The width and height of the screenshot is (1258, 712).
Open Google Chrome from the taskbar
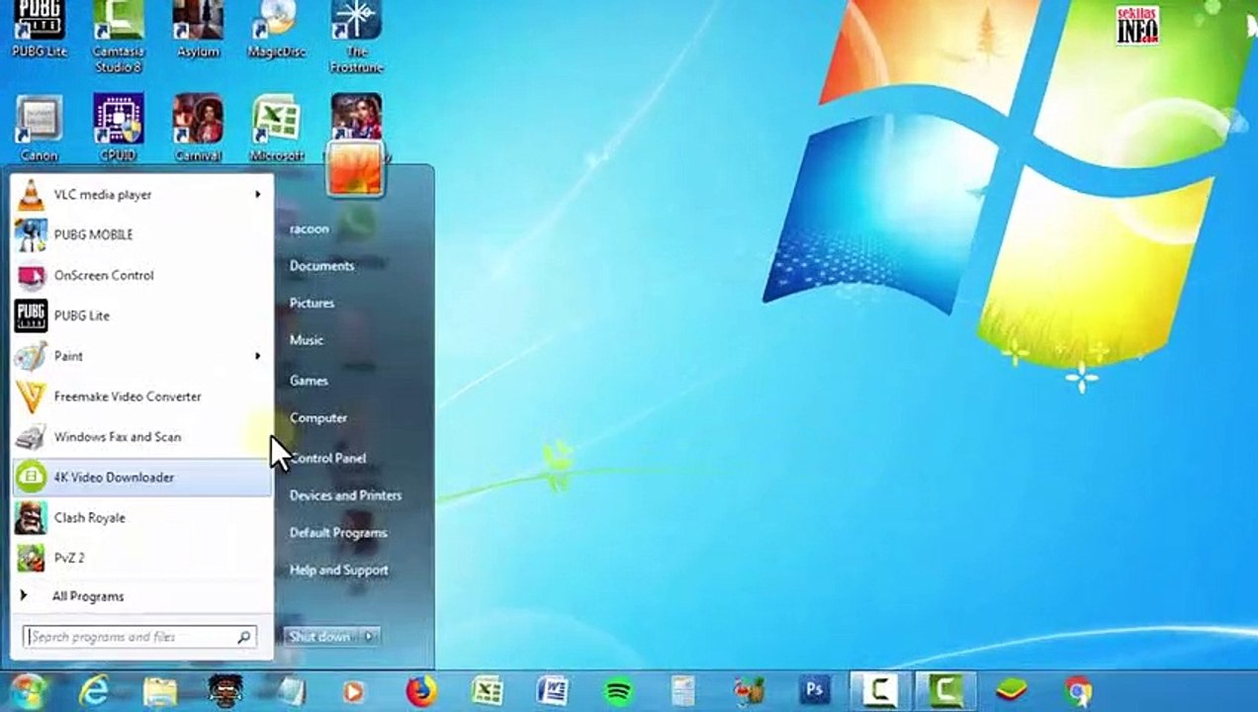click(1078, 691)
